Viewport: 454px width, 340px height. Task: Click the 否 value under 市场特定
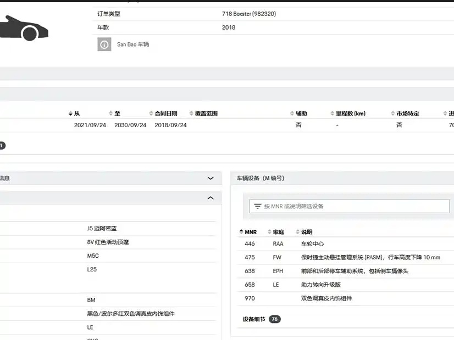399,125
